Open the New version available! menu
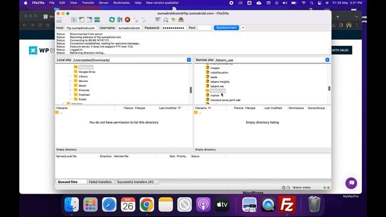The image size is (386, 217). (162, 2)
